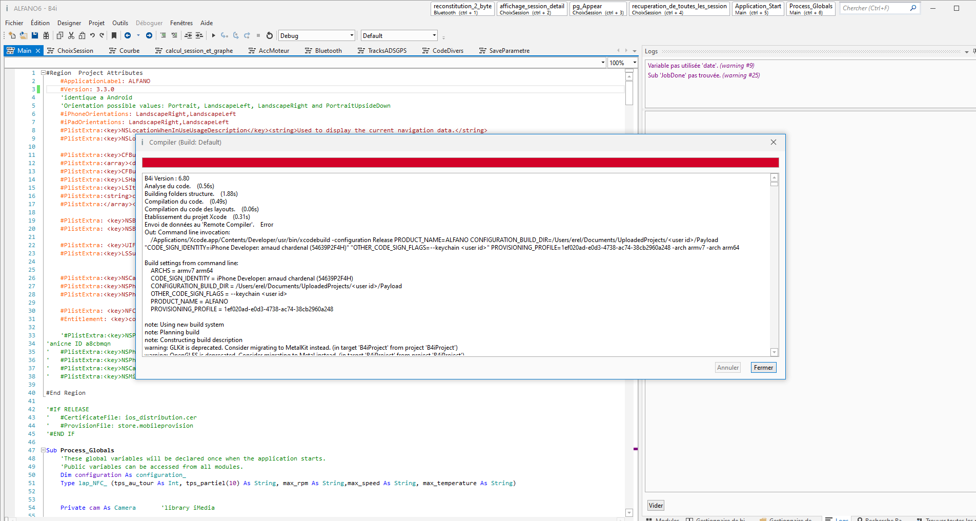Navigate forward with the blue right arrow
This screenshot has height=521, width=976.
pyautogui.click(x=149, y=35)
